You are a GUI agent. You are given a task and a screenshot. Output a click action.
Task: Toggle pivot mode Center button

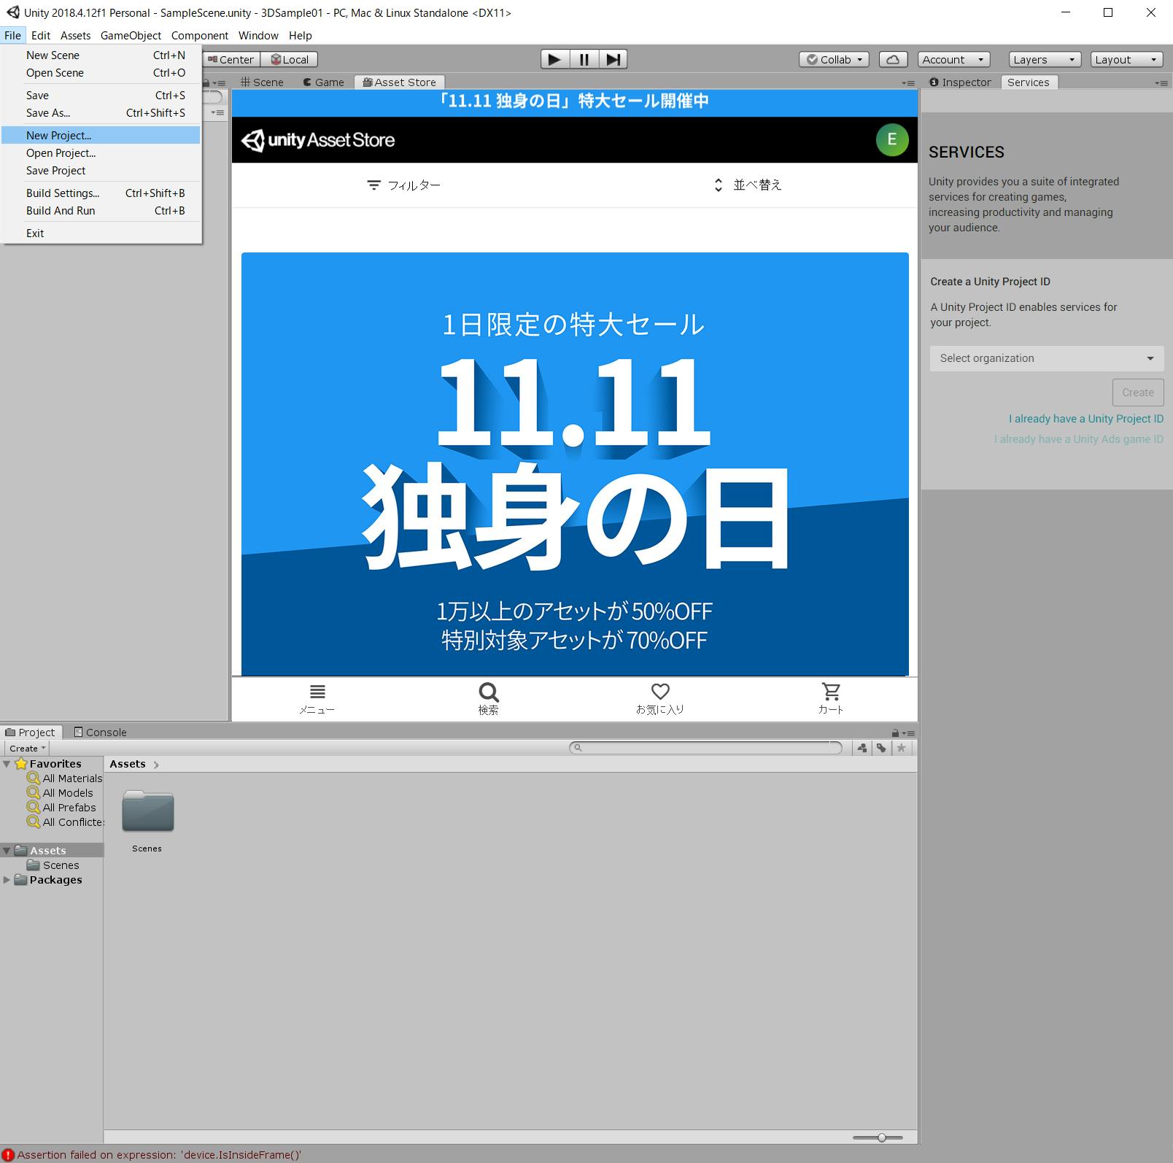click(x=231, y=60)
